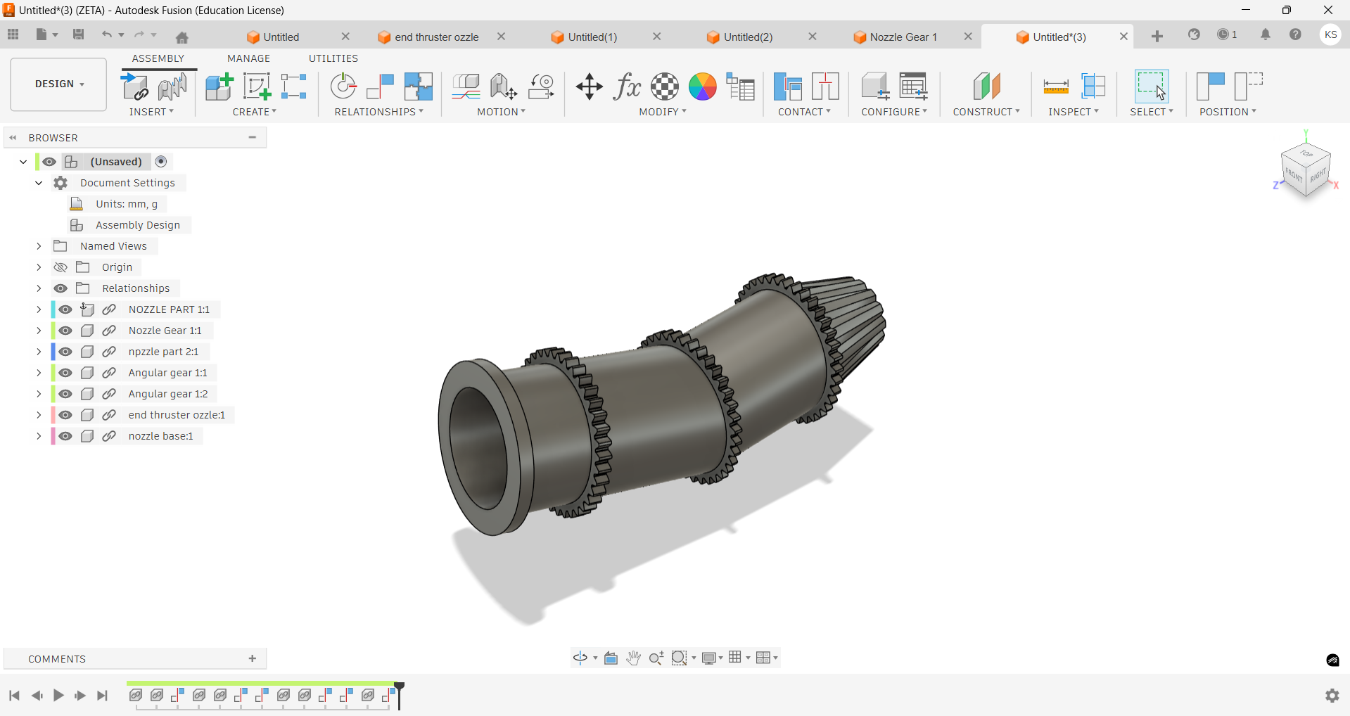Screen dimensions: 1350x716
Task: Expand the Relationships folder
Action: point(39,288)
